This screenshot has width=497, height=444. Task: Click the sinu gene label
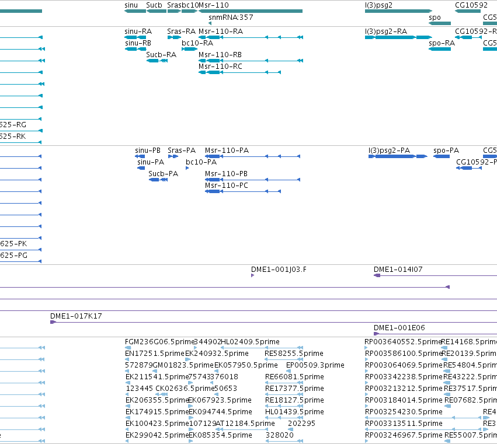(131, 5)
